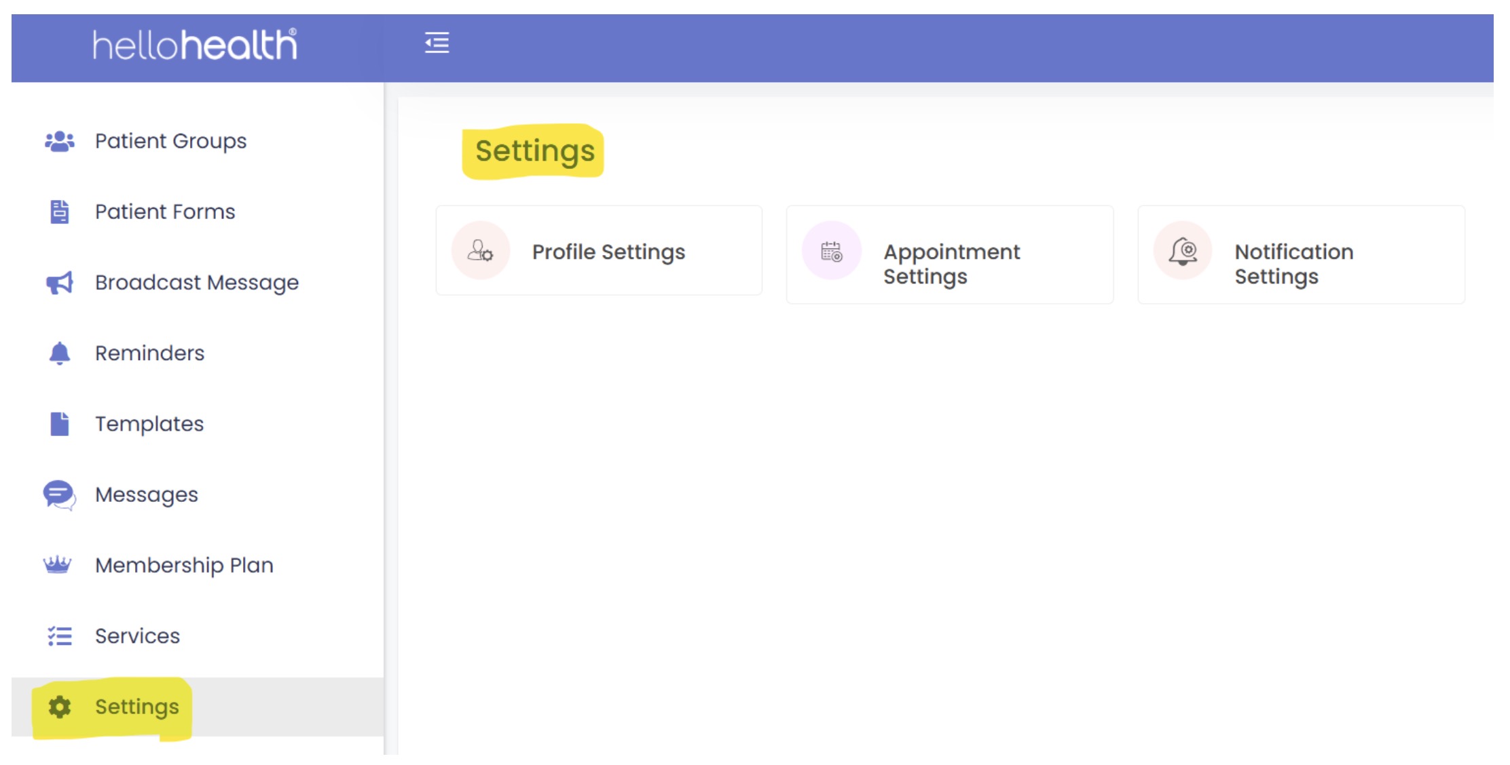Collapse sidebar with hamburger menu icon

coord(437,43)
